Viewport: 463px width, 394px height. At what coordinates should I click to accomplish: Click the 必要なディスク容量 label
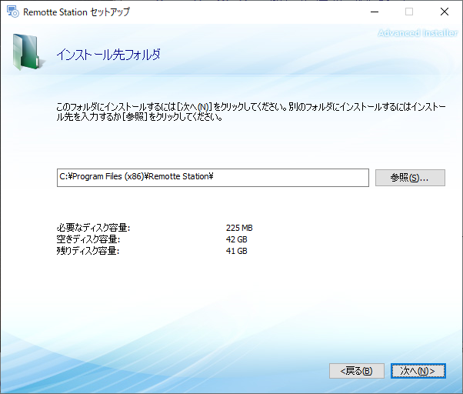(x=93, y=228)
